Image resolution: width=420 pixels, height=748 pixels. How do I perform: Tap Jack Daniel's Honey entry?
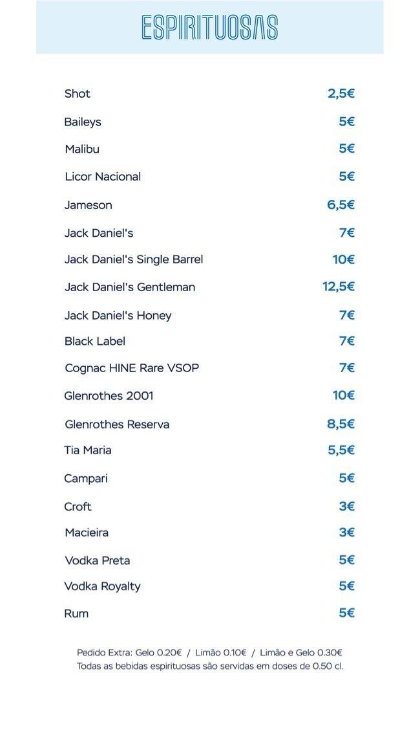(118, 315)
